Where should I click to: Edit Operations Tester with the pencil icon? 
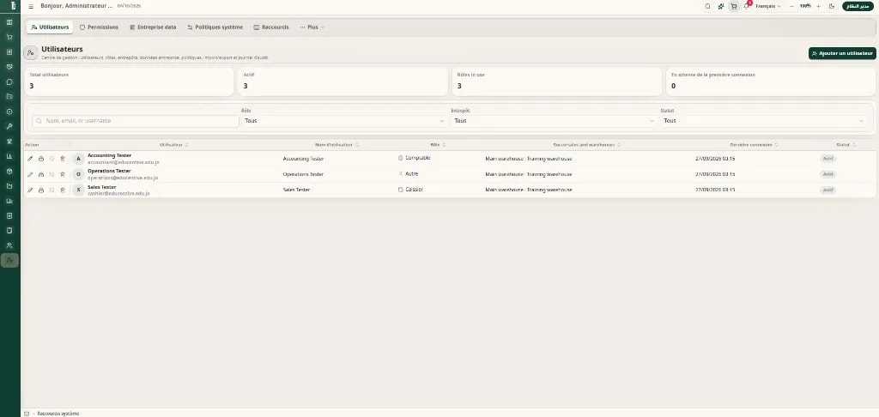[x=30, y=174]
